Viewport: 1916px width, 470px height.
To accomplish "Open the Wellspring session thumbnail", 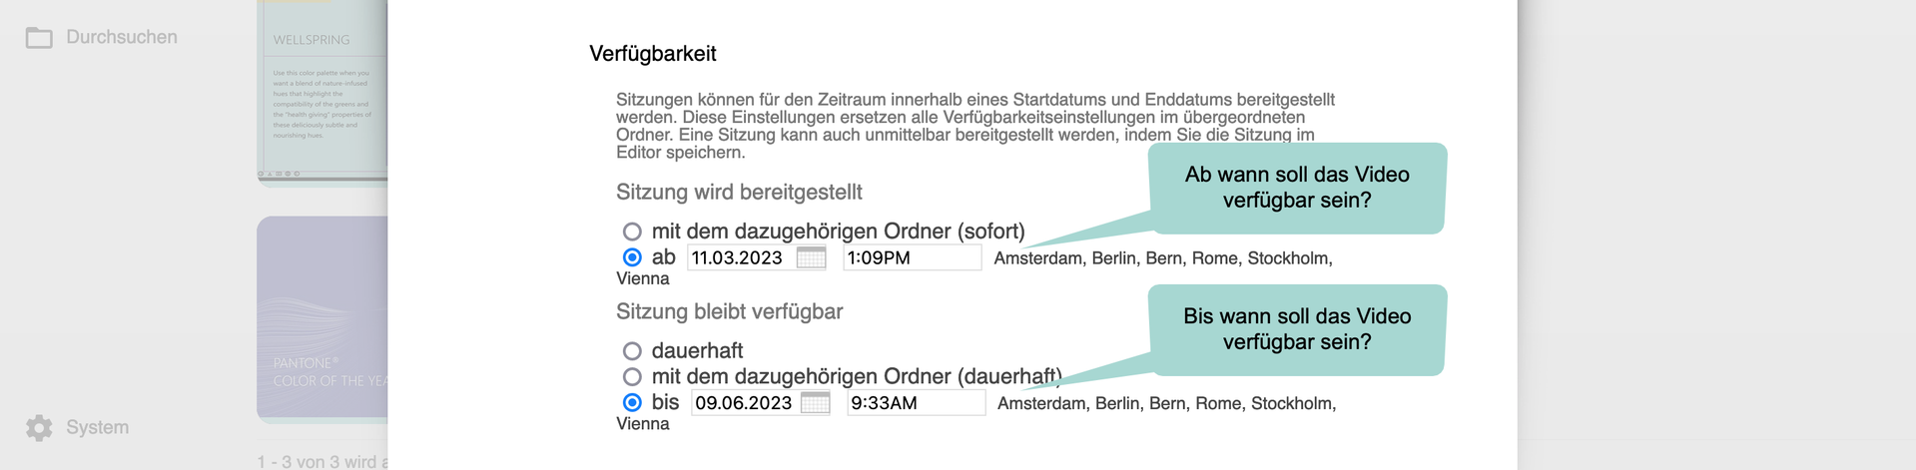I will coord(321,90).
